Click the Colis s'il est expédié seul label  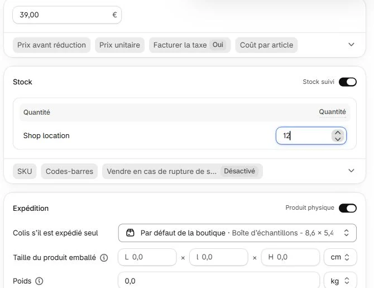click(x=55, y=233)
